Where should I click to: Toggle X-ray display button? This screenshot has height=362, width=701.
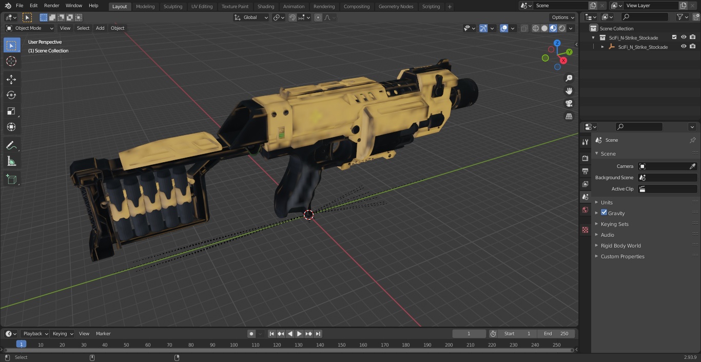(x=524, y=28)
